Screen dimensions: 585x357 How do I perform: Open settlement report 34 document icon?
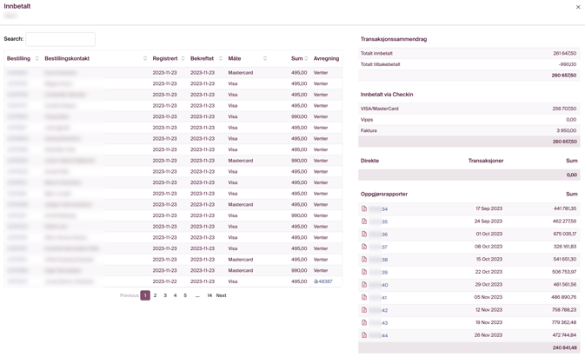364,208
